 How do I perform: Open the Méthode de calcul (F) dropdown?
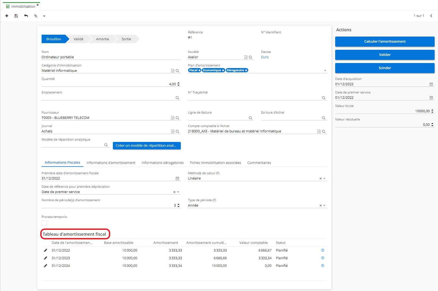click(324, 179)
